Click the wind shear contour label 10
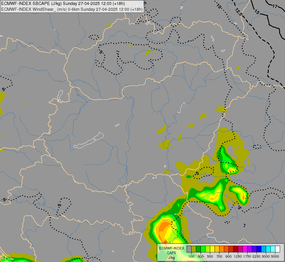Image resolution: width=285 pixels, height=262 pixels. (219, 6)
